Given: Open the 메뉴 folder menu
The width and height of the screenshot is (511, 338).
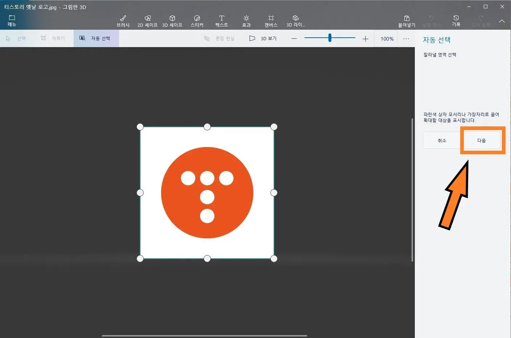Looking at the screenshot, I should tap(12, 21).
